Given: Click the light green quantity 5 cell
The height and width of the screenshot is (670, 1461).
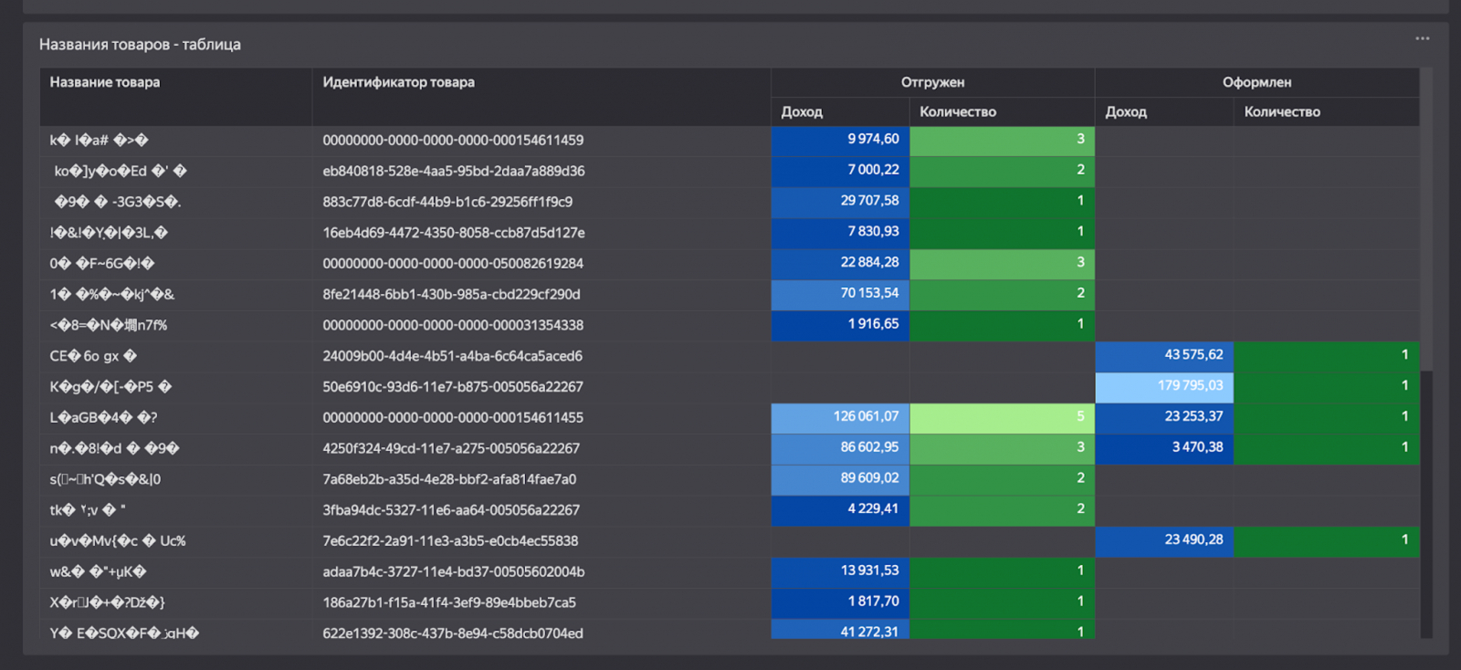Looking at the screenshot, I should tap(1002, 417).
